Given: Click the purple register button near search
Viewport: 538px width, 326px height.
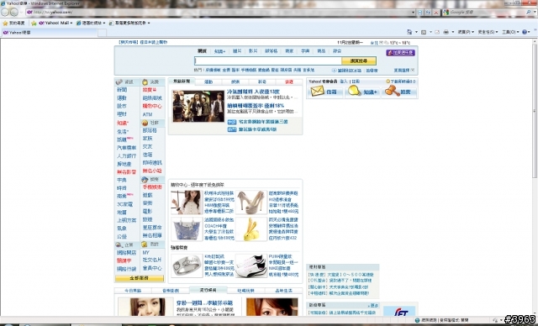Looking at the screenshot, I should click(x=400, y=53).
